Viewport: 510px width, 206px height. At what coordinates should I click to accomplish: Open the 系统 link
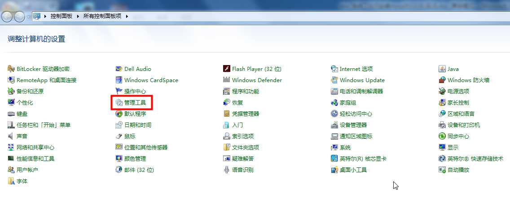click(x=345, y=147)
